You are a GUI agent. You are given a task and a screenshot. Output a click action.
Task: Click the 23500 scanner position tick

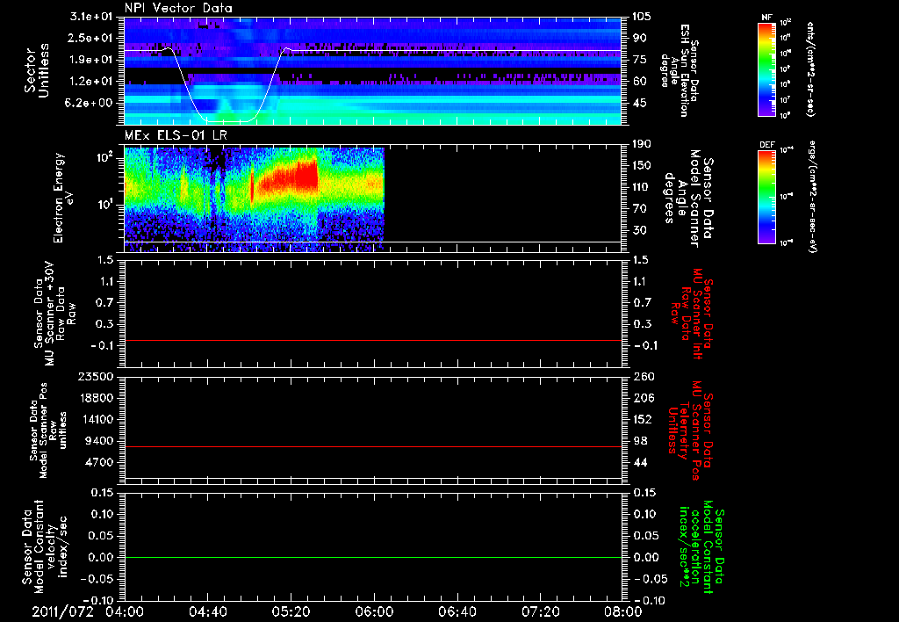click(96, 377)
